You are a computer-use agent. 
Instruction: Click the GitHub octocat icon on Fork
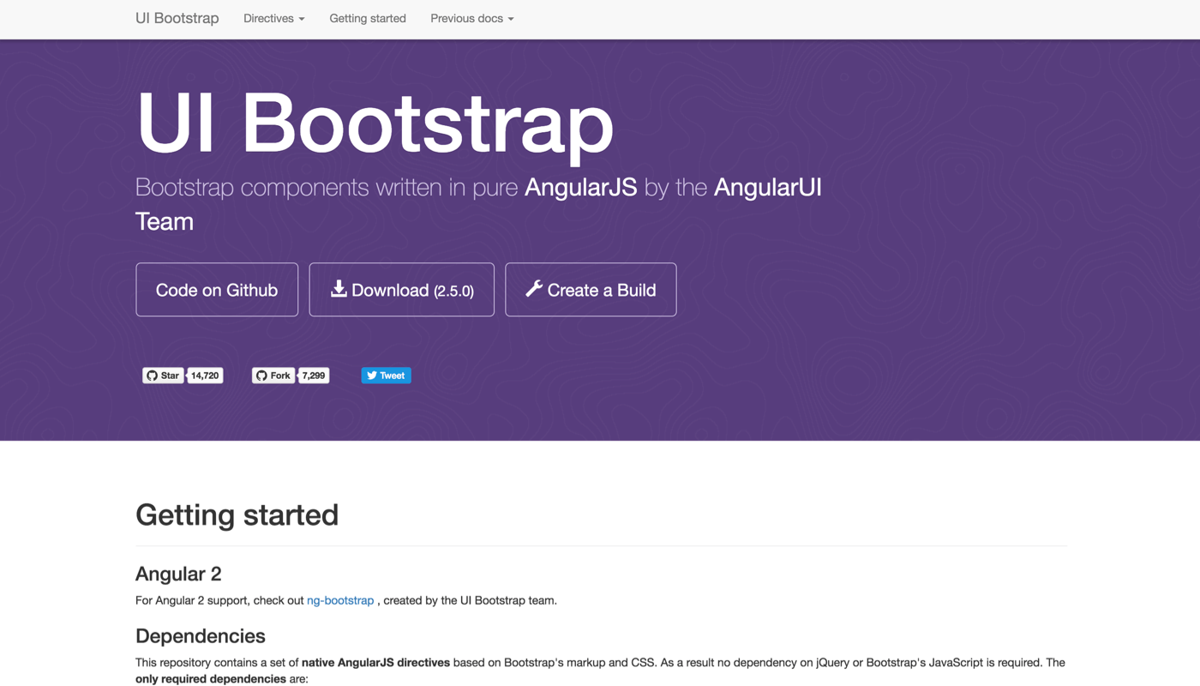pos(261,376)
